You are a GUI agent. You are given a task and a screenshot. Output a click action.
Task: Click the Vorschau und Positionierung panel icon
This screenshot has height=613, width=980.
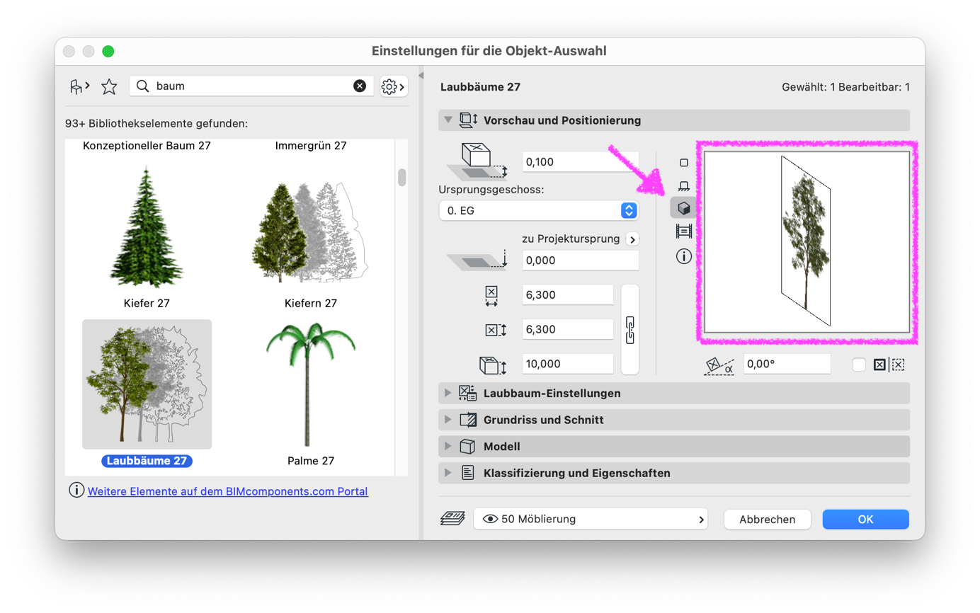pos(469,120)
